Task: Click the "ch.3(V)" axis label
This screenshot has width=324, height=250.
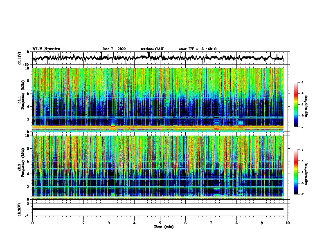Action: point(20,210)
